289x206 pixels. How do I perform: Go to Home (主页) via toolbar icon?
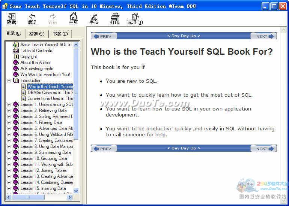(x=73, y=16)
